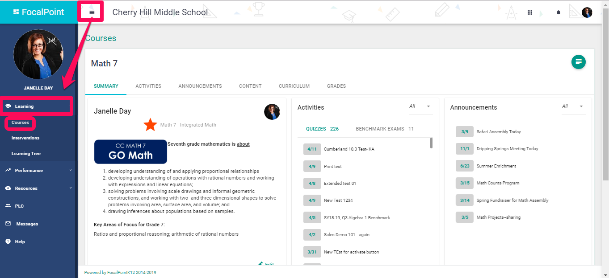Click the GO Math course banner image
The height and width of the screenshot is (278, 609).
(x=130, y=151)
